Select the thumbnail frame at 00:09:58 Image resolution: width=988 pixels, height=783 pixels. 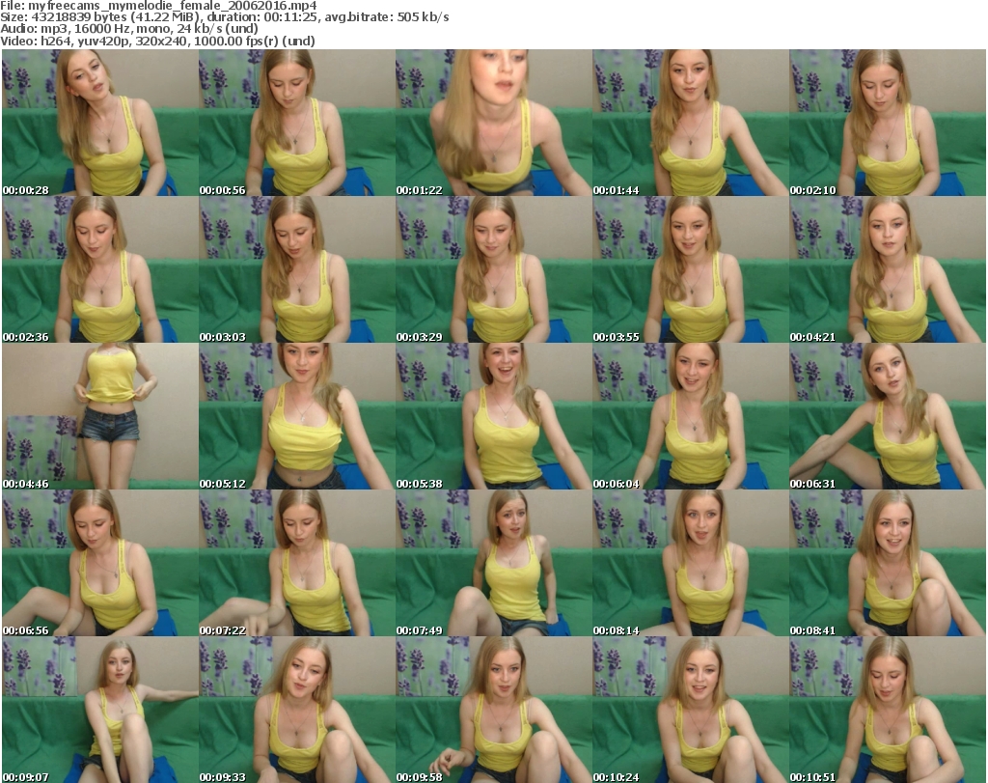point(494,710)
